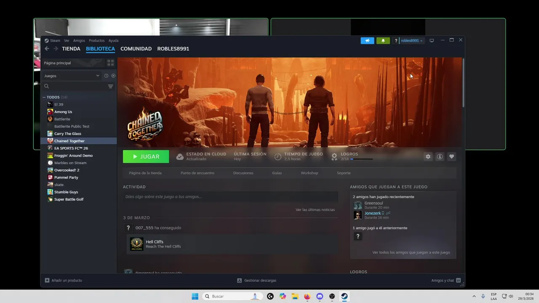This screenshot has width=539, height=303.
Task: Open File Explorer from taskbar
Action: pyautogui.click(x=295, y=296)
